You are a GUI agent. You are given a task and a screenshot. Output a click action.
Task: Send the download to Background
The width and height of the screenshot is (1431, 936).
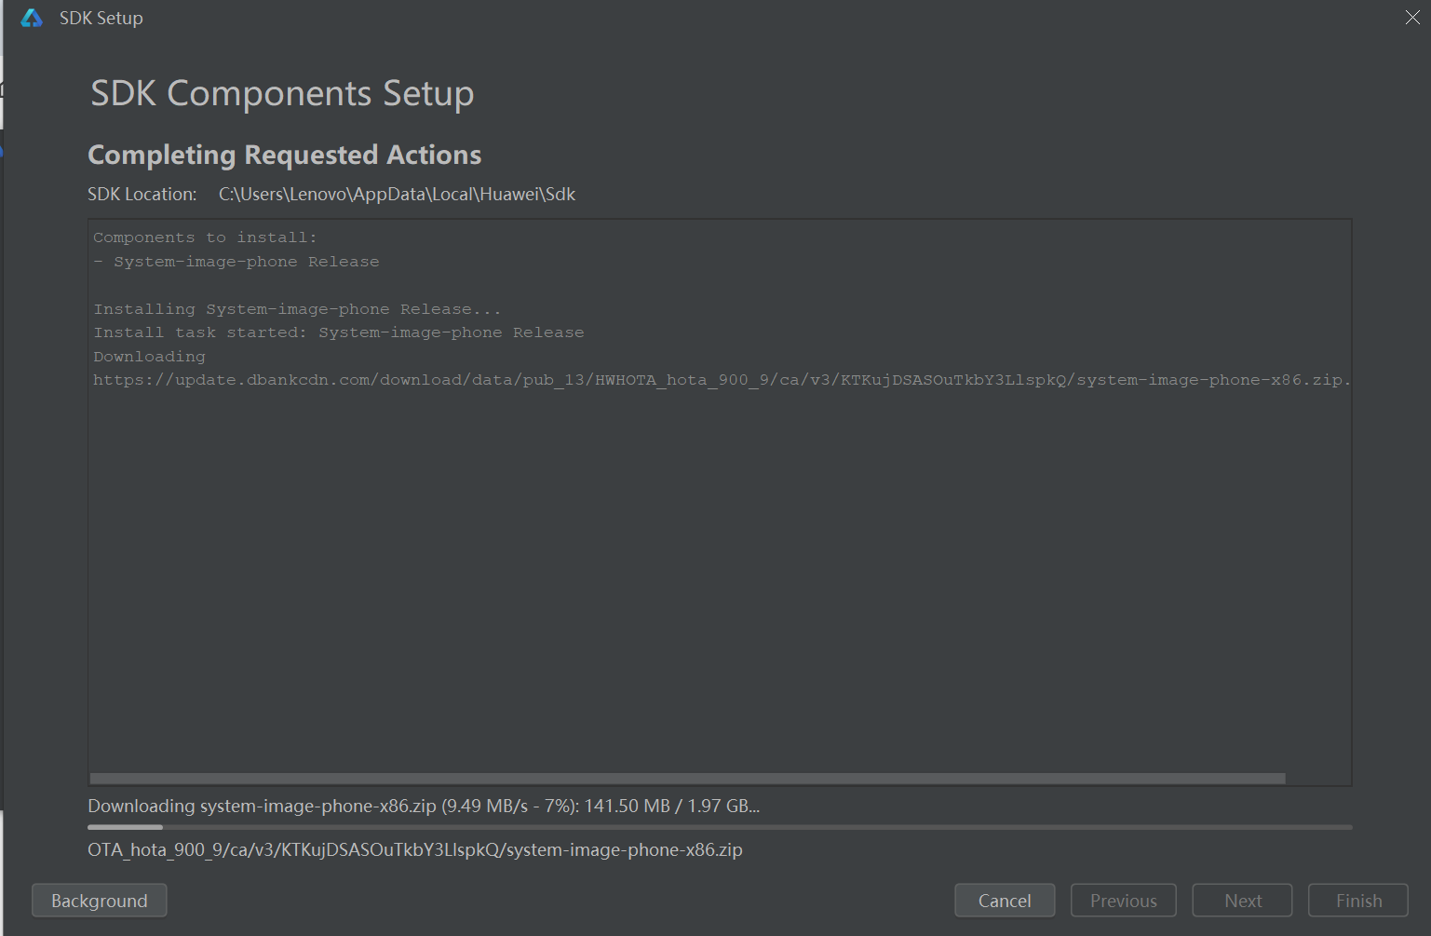tap(100, 901)
